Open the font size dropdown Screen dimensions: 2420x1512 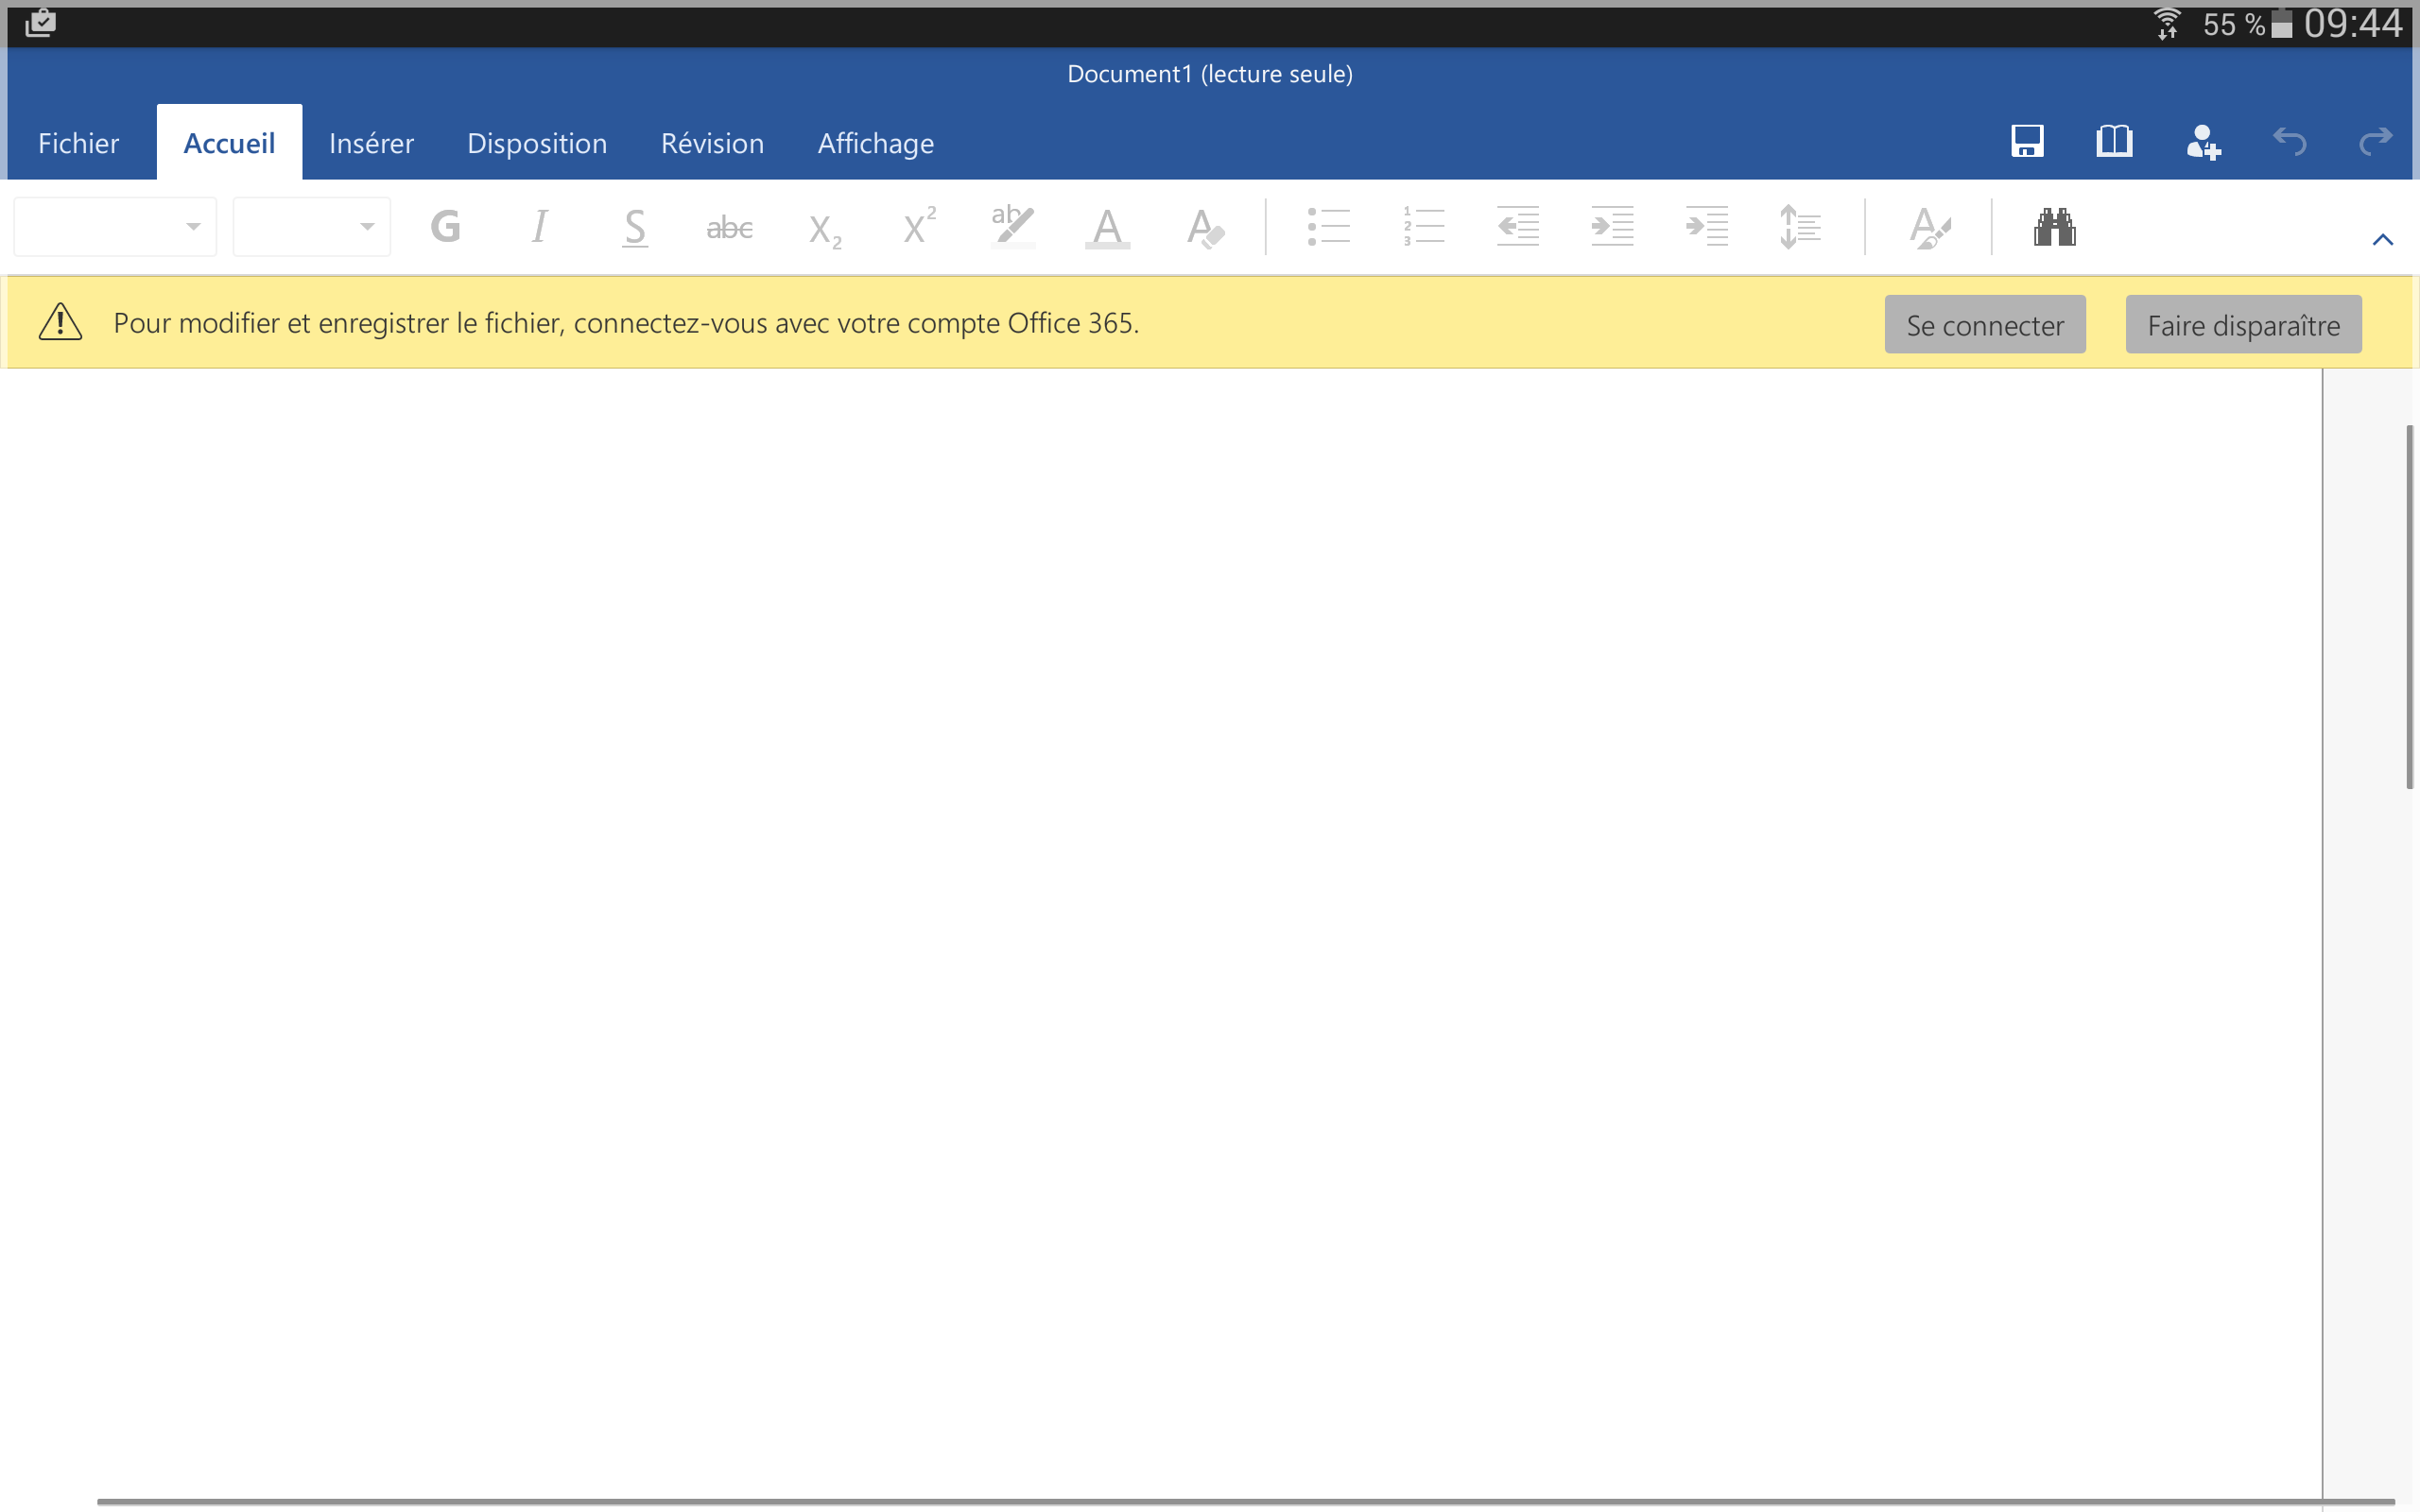tap(311, 227)
